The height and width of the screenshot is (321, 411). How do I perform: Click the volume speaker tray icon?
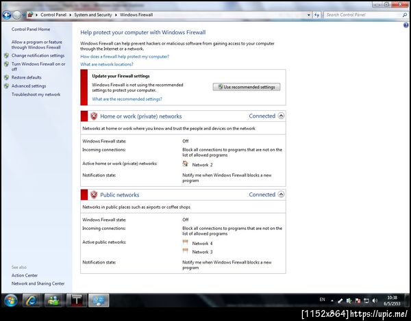tap(375, 301)
